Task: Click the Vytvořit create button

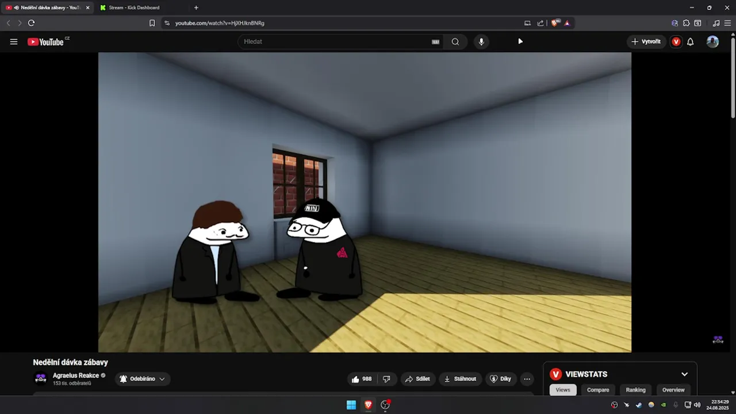Action: coord(646,41)
